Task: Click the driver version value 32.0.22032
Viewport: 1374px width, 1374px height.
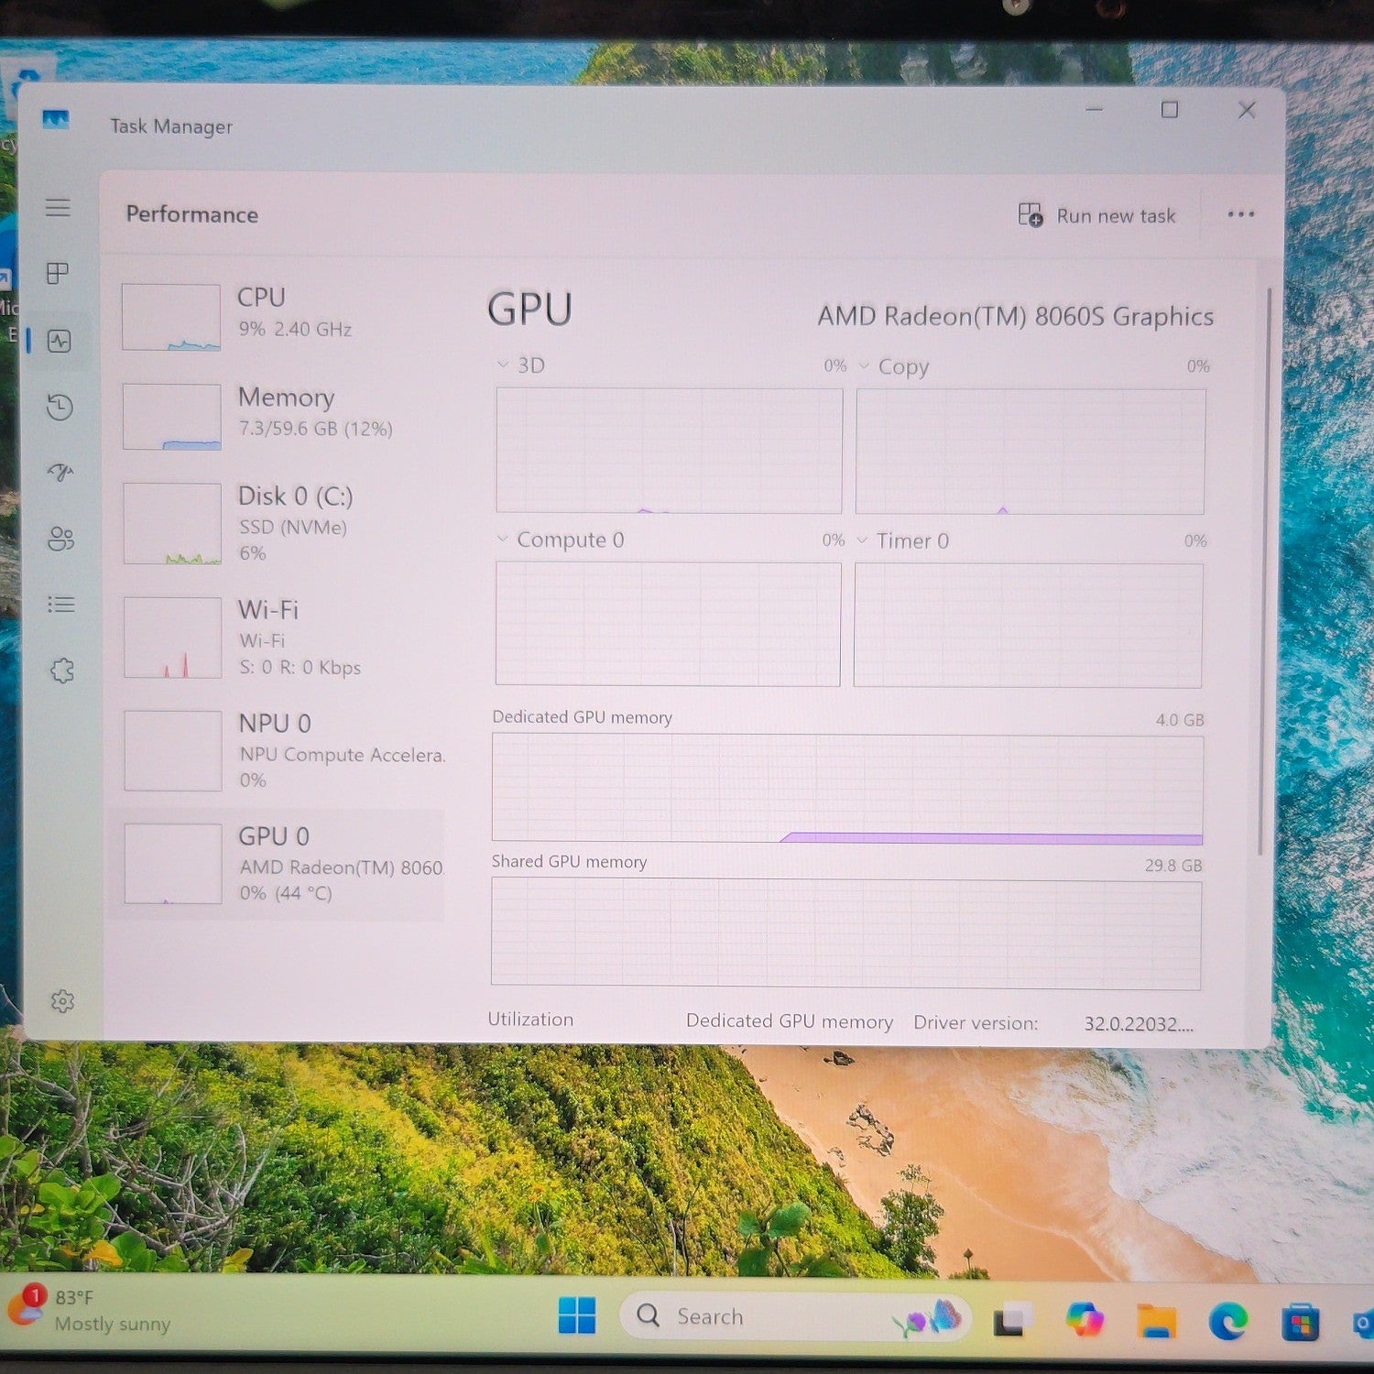Action: (x=1139, y=1024)
